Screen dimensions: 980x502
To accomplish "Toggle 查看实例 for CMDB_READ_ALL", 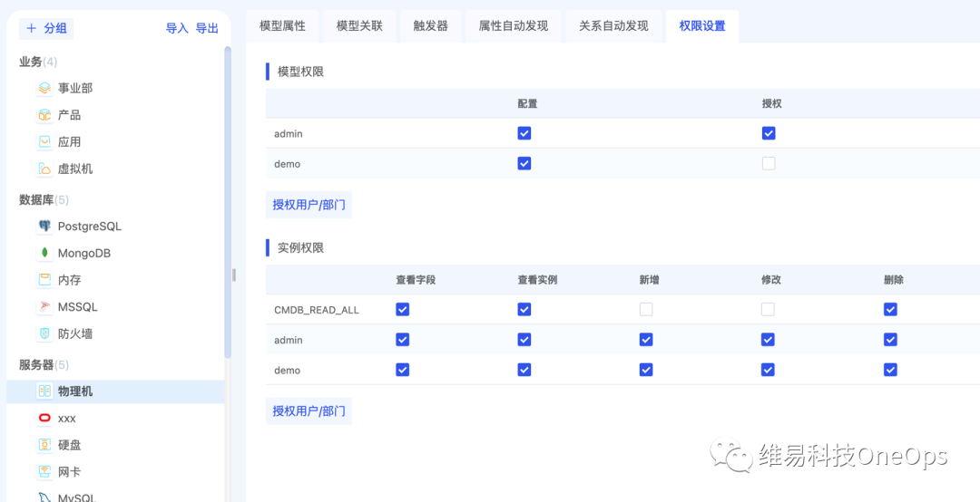I will click(524, 309).
